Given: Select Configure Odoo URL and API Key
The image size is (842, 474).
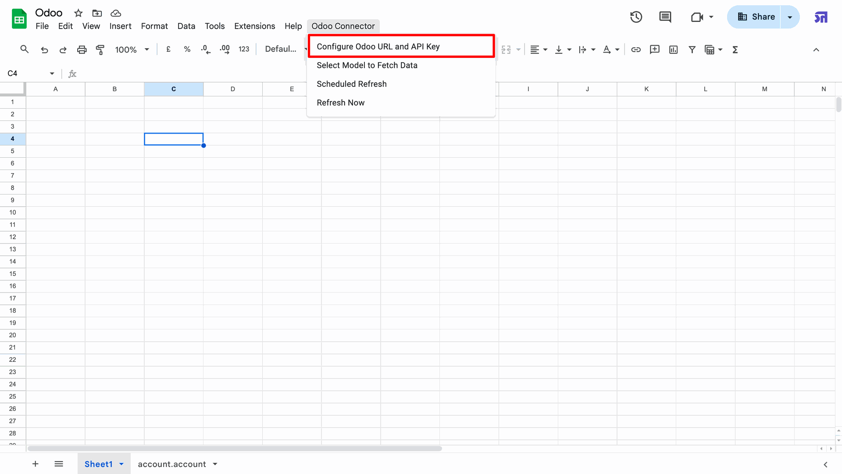Looking at the screenshot, I should click(378, 46).
